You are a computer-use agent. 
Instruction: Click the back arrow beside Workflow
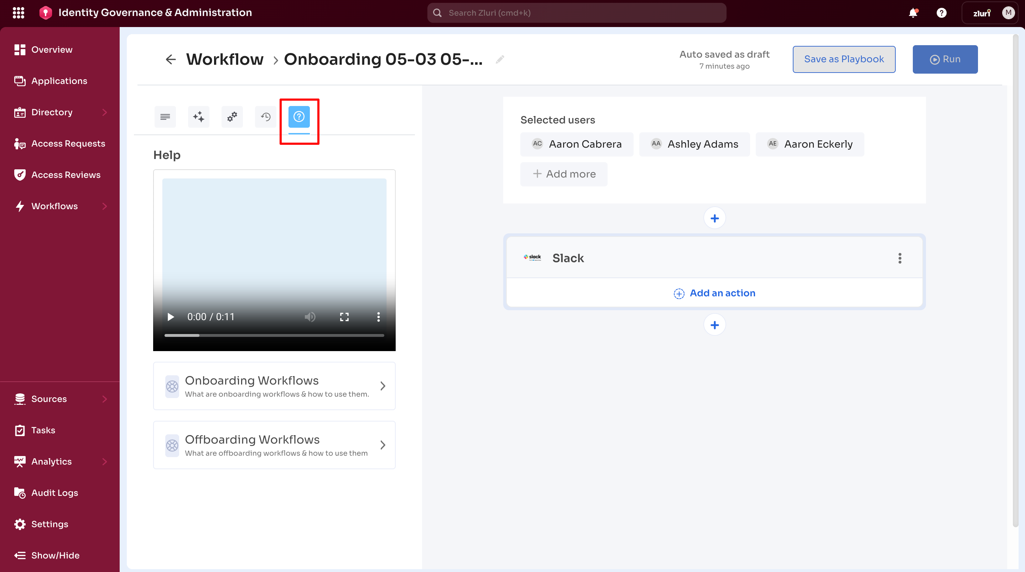(x=171, y=60)
